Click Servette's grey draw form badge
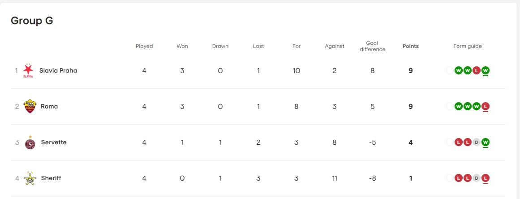The width and height of the screenshot is (520, 199). click(x=477, y=142)
